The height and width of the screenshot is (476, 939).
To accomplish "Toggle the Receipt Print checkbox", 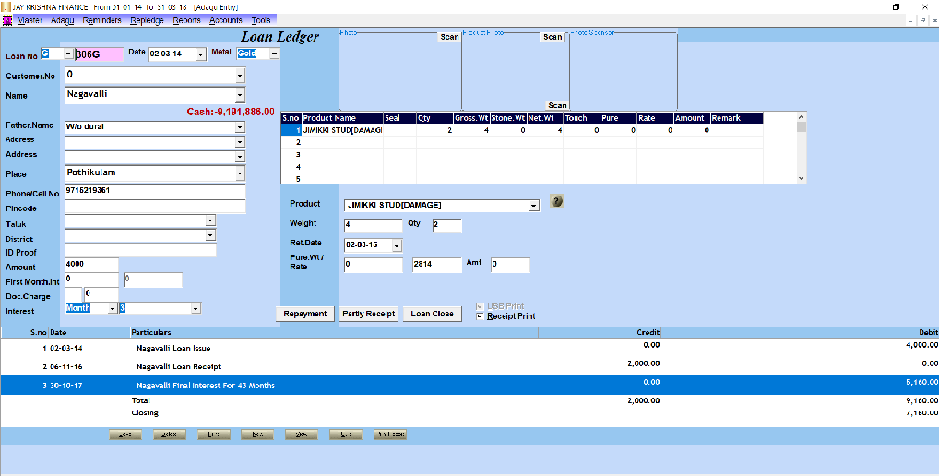I will pyautogui.click(x=480, y=316).
